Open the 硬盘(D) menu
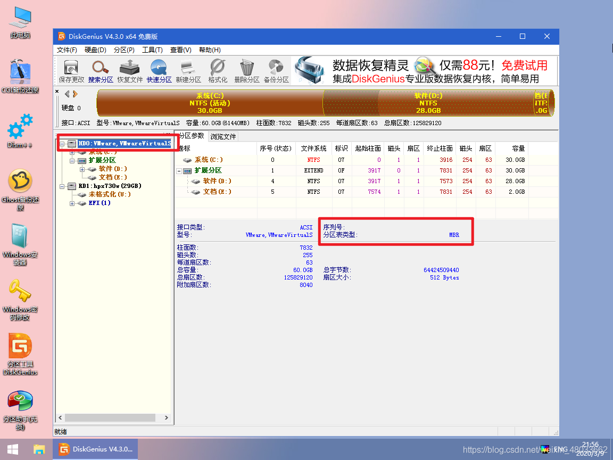The image size is (613, 460). click(95, 50)
